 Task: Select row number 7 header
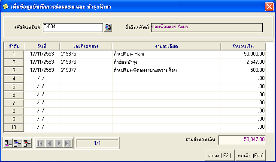(14, 103)
